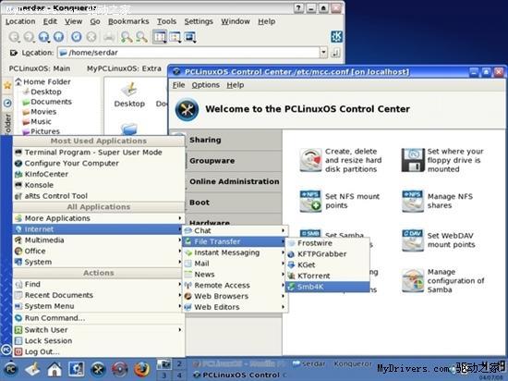Launch KGet from File Transfer submenu

coord(328,264)
